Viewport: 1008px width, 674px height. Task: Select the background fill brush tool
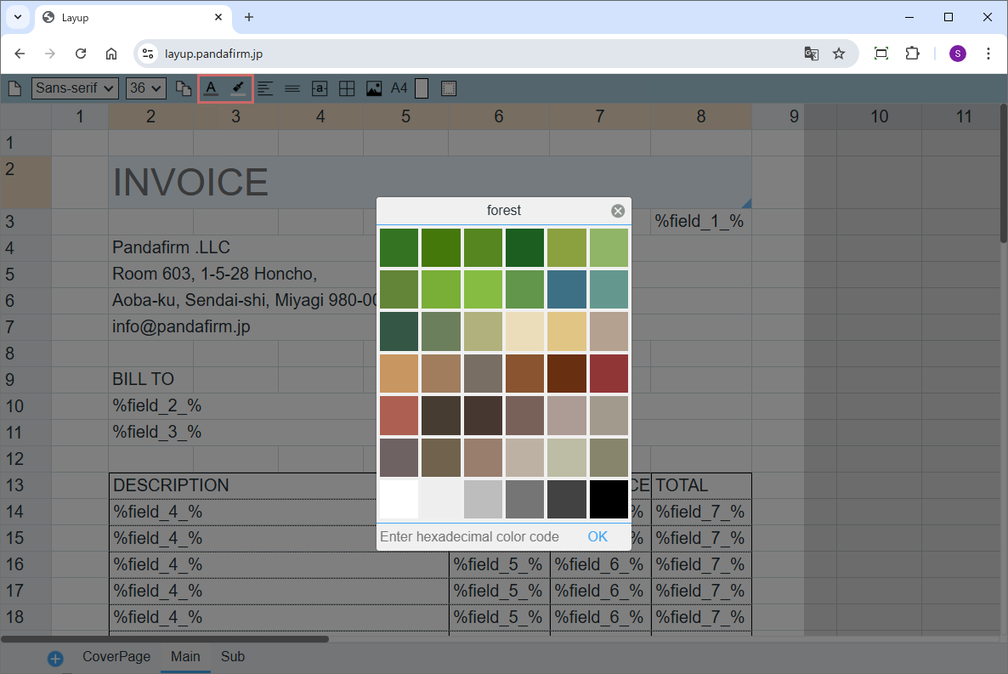(x=239, y=88)
